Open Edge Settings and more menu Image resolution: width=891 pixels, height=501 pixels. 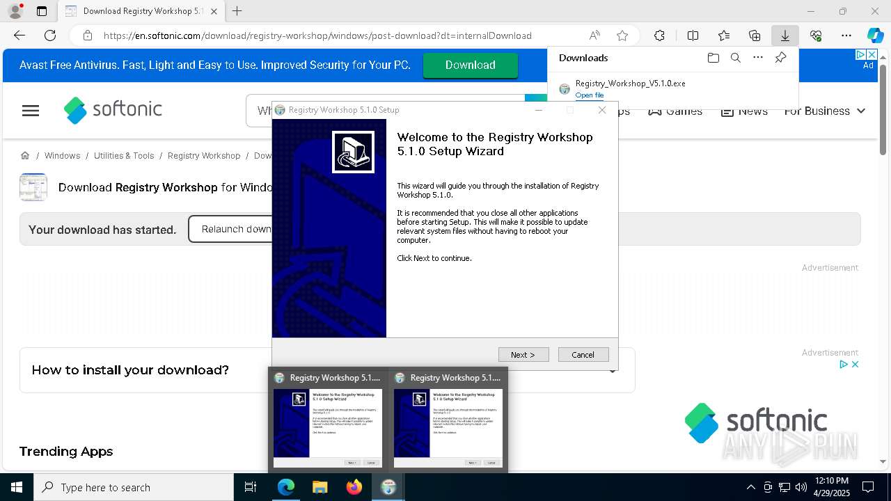pyautogui.click(x=846, y=35)
